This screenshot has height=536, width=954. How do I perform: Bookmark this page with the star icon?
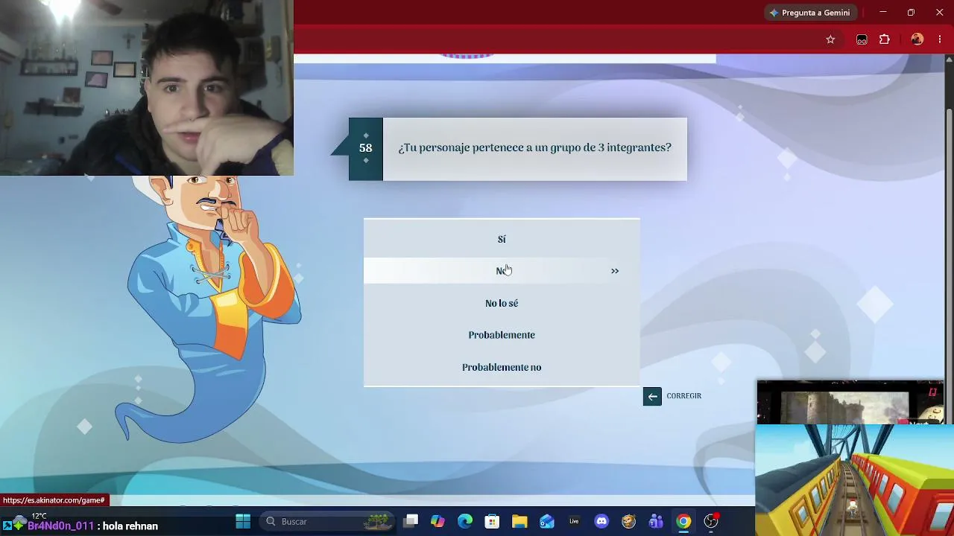[830, 39]
